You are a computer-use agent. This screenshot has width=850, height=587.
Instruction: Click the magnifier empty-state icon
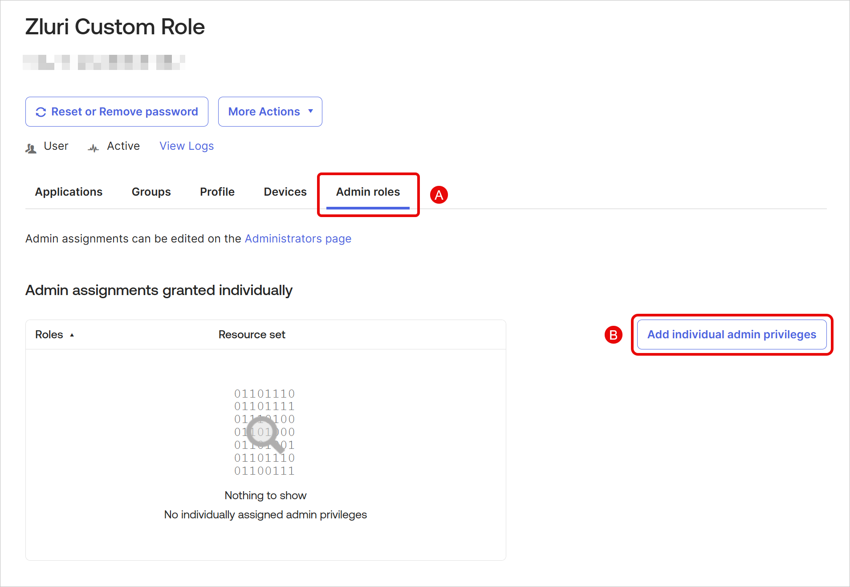tap(265, 435)
